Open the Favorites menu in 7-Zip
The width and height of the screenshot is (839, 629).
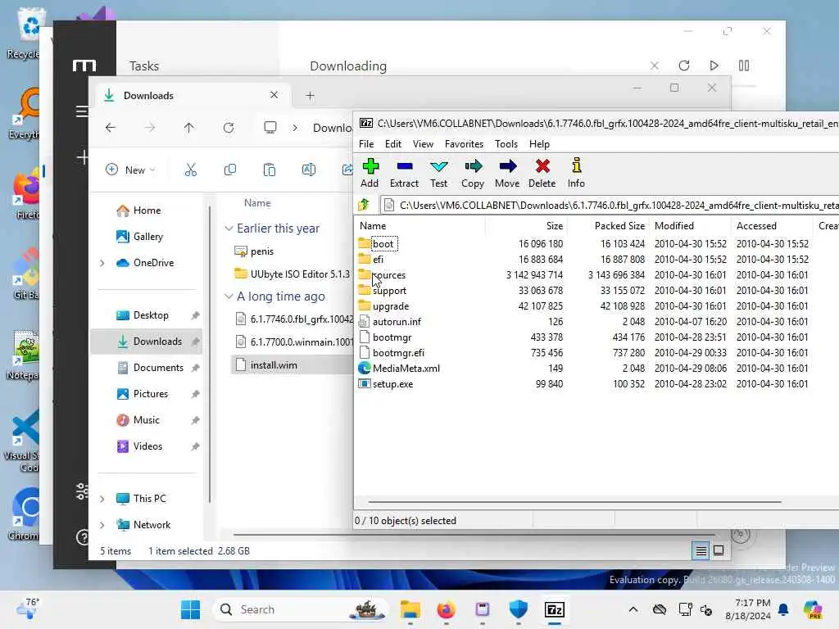coord(464,144)
